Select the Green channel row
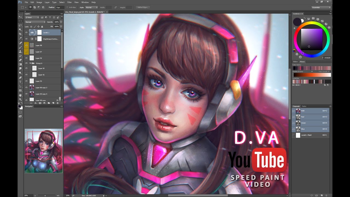350x197 pixels. (311, 123)
